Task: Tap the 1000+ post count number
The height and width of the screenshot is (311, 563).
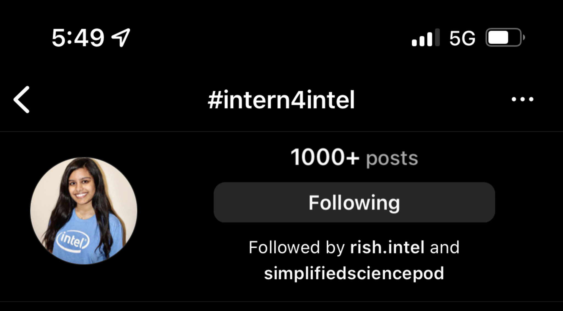Action: 325,157
